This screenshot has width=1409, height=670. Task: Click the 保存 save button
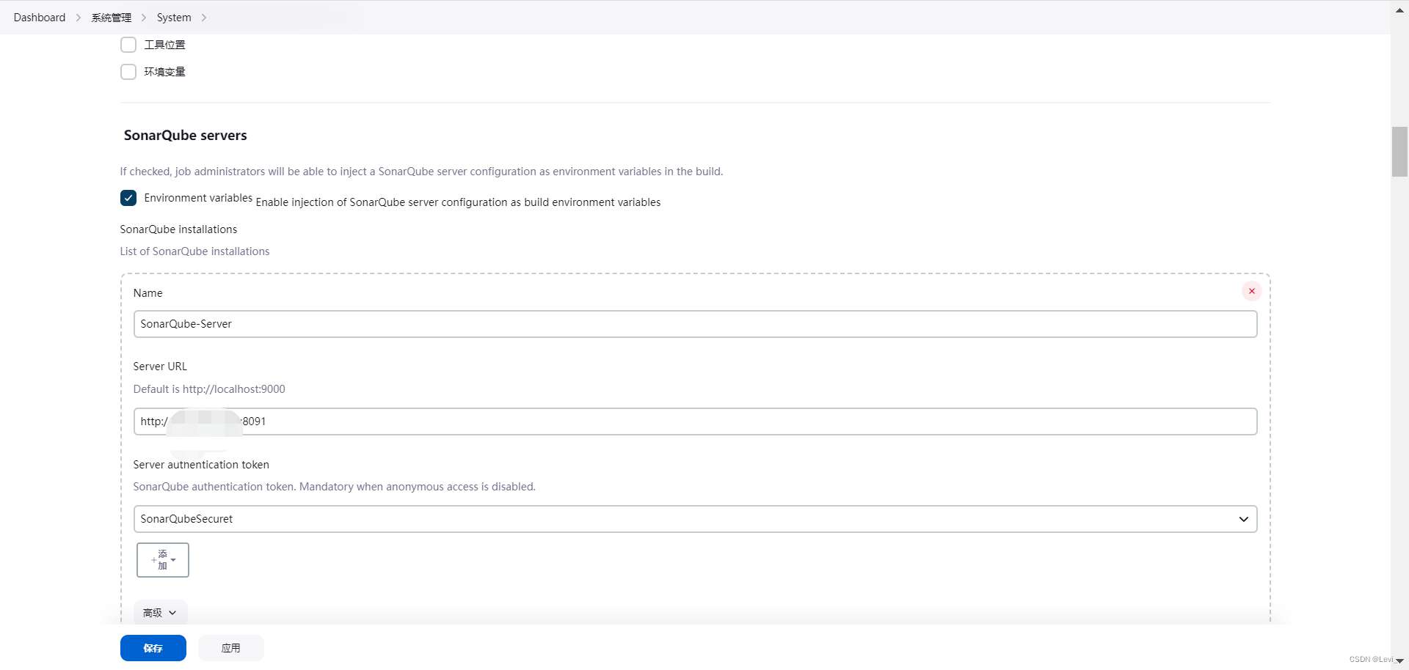(153, 647)
